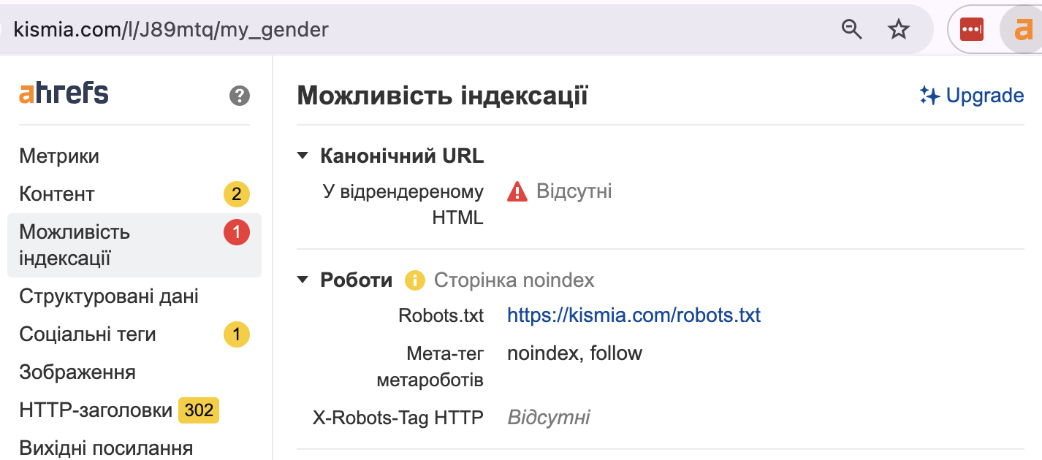Screen dimensions: 1042x460
Task: Switch to Соціальні теги tab
Action: pyautogui.click(x=88, y=334)
